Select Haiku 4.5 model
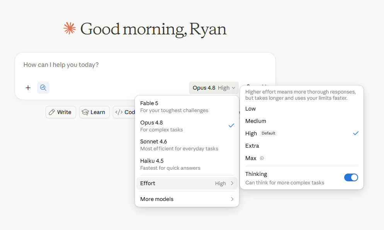Image resolution: width=384 pixels, height=230 pixels. (187, 164)
